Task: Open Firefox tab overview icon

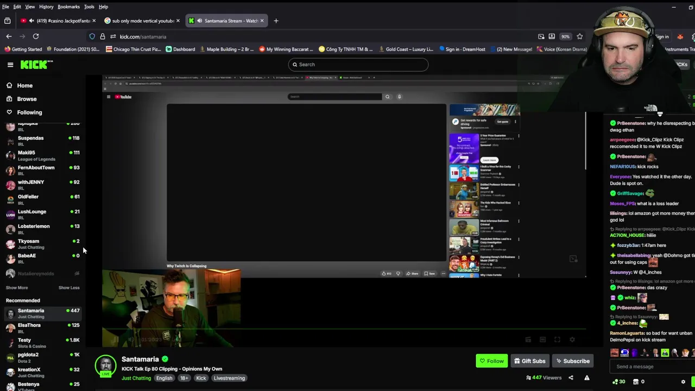Action: point(8,21)
